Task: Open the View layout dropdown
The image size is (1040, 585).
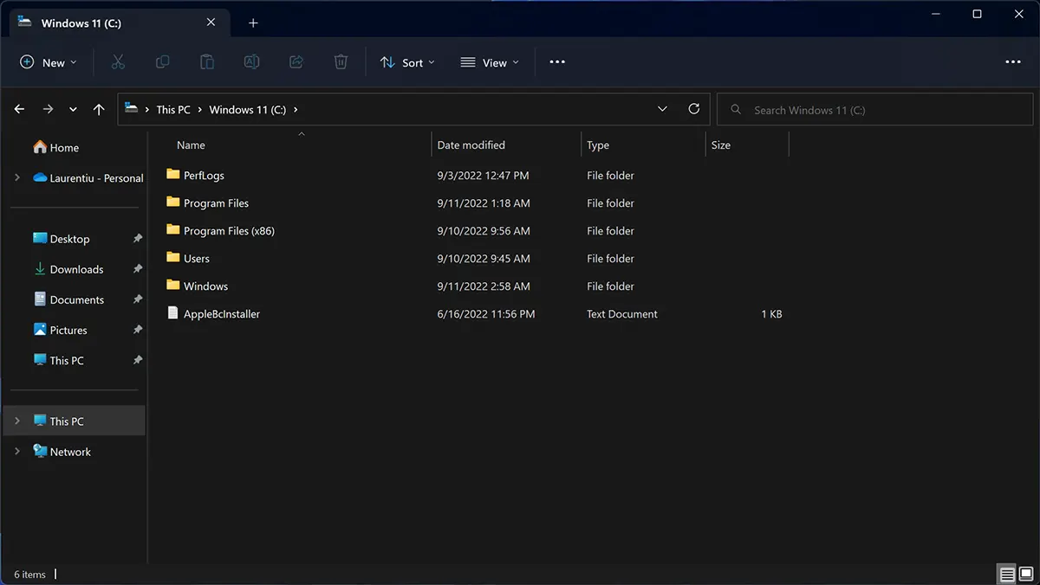Action: click(490, 62)
